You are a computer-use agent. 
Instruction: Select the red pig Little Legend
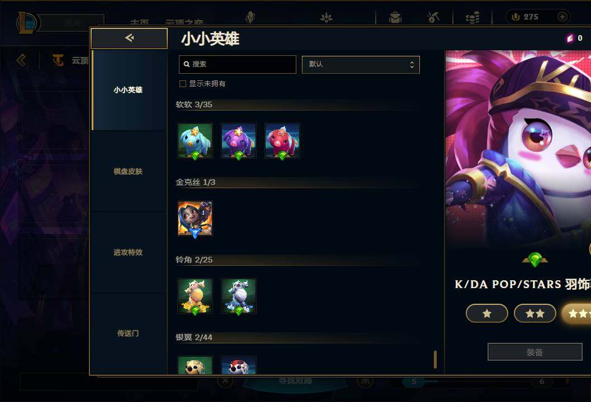[x=282, y=141]
